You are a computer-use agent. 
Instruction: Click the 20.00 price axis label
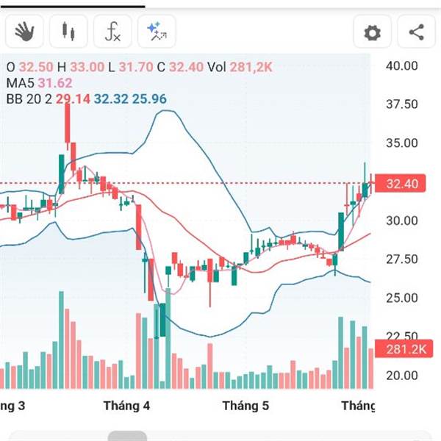coord(402,375)
